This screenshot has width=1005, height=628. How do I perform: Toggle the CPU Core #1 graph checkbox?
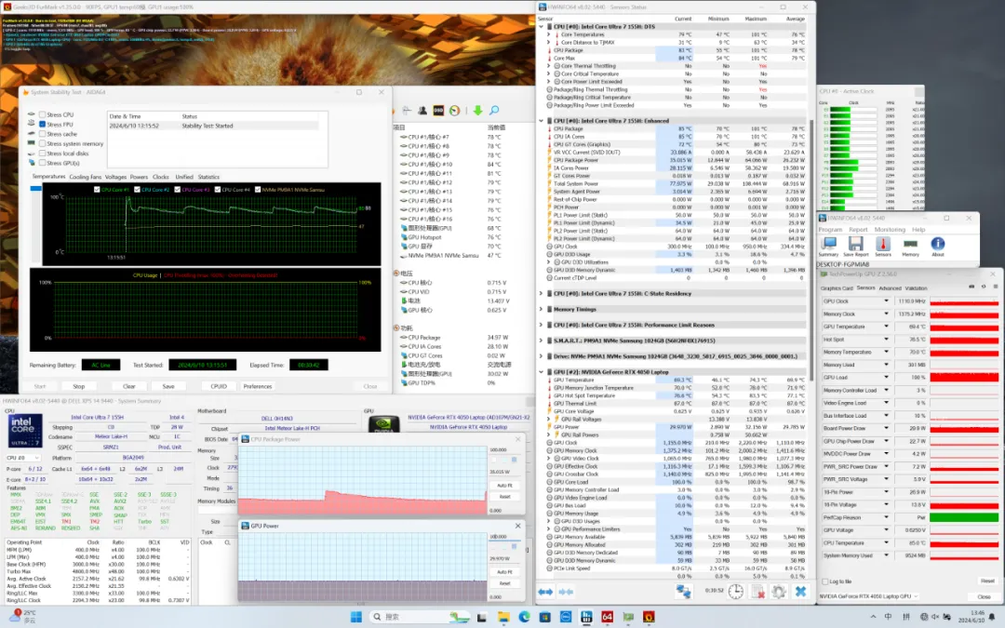click(97, 190)
